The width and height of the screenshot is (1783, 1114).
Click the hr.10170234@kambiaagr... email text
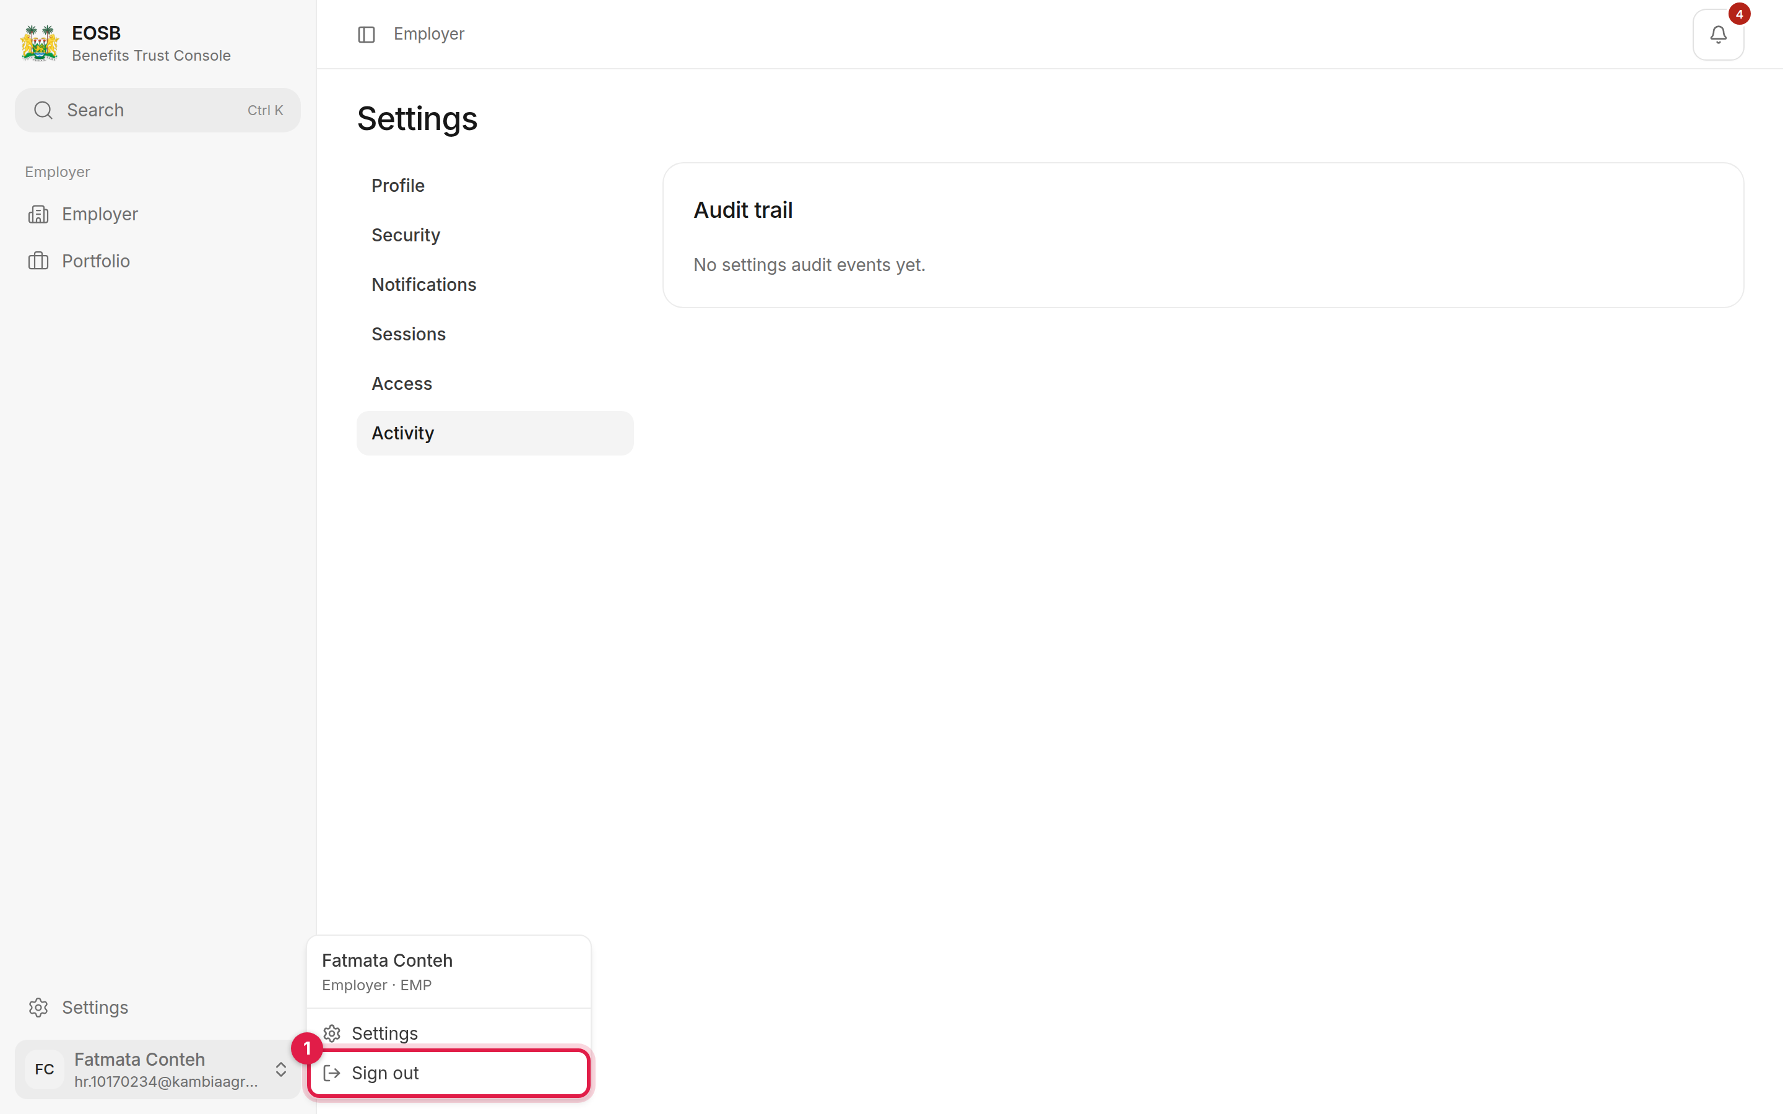pyautogui.click(x=166, y=1082)
